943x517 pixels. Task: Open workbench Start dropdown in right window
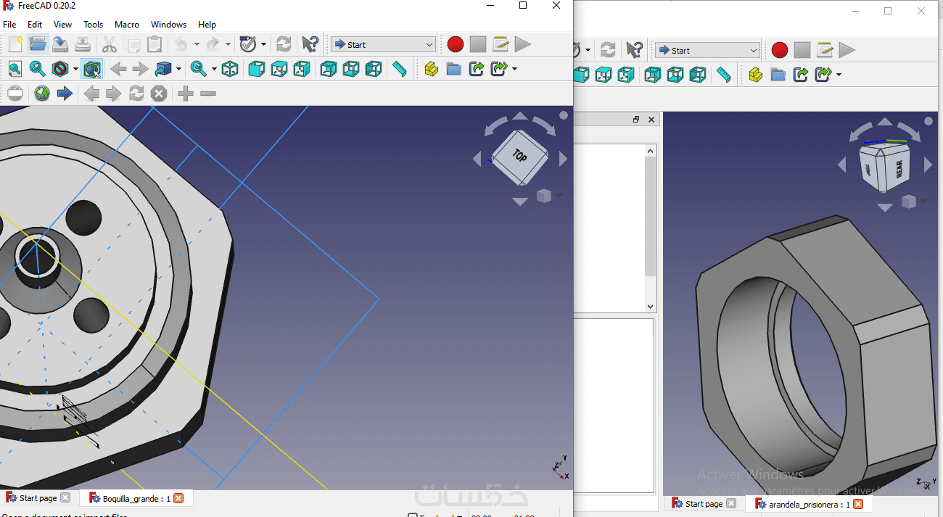coord(707,50)
